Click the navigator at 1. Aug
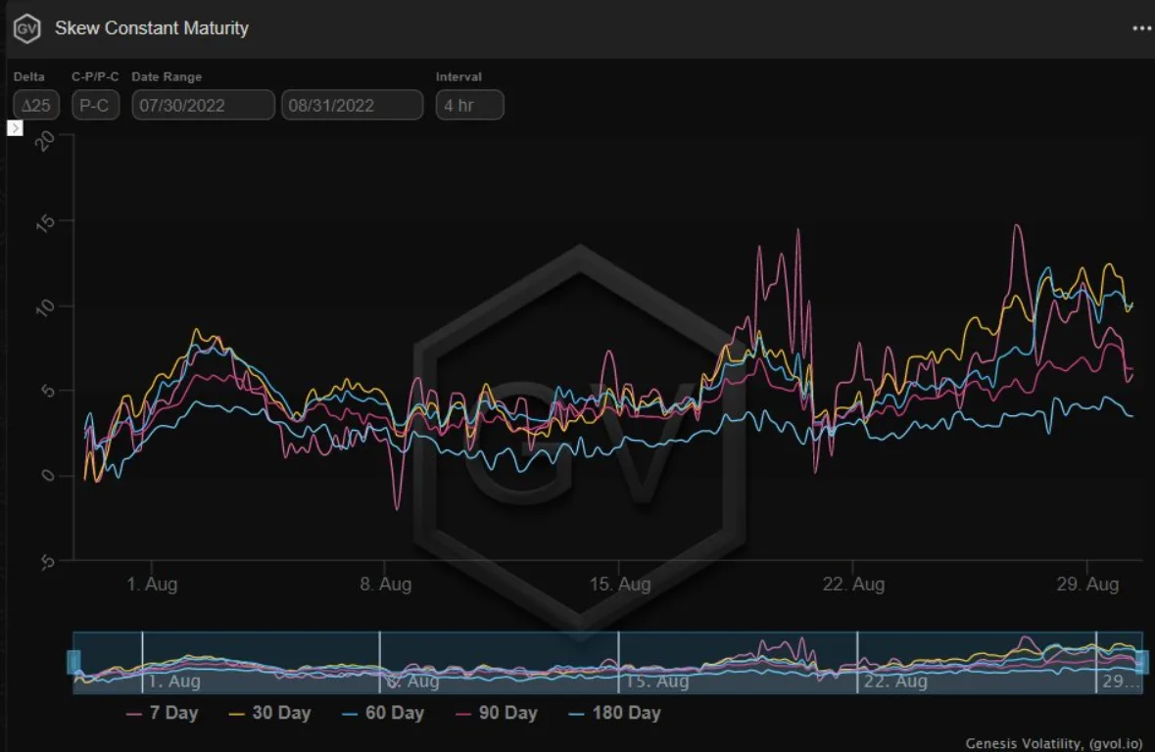1155x752 pixels. [173, 681]
